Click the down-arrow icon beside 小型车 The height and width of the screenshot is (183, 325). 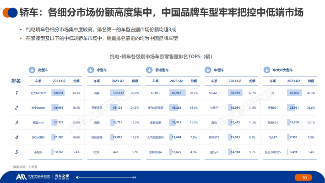[91, 70]
